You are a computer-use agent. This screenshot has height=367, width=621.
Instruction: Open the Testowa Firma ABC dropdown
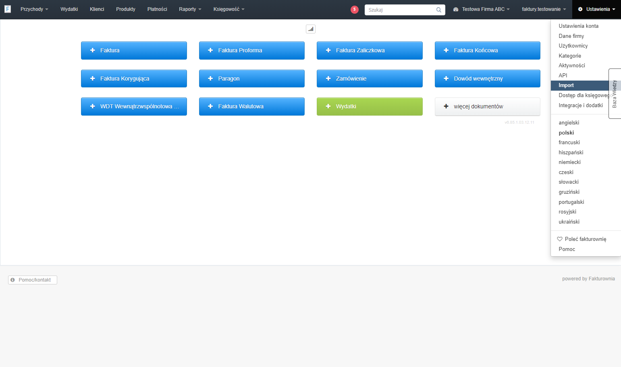click(482, 9)
